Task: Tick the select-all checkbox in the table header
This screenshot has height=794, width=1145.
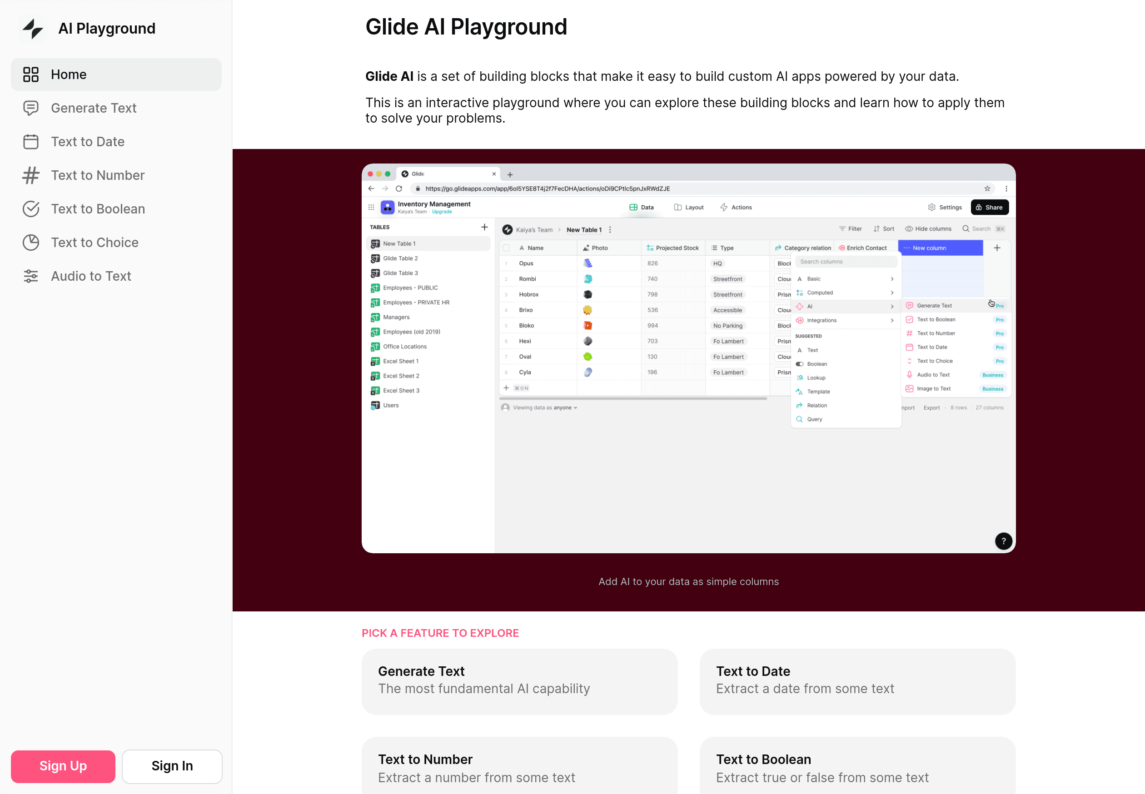Action: pos(507,248)
